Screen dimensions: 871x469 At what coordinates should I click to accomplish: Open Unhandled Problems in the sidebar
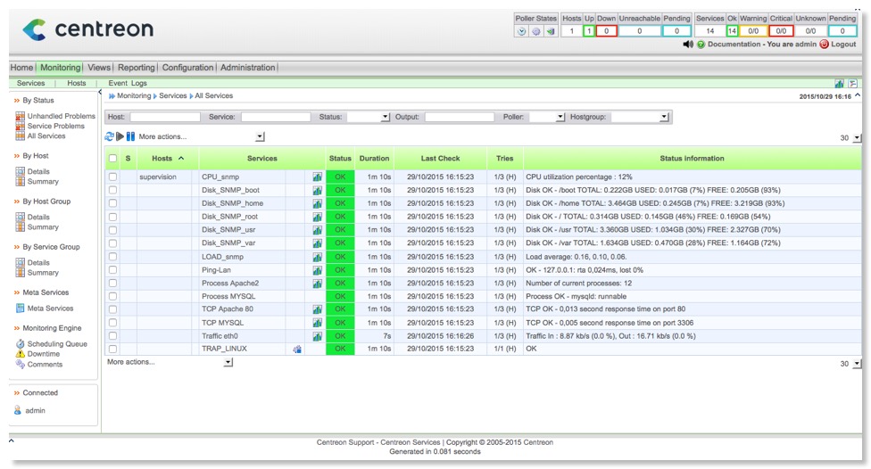point(61,116)
